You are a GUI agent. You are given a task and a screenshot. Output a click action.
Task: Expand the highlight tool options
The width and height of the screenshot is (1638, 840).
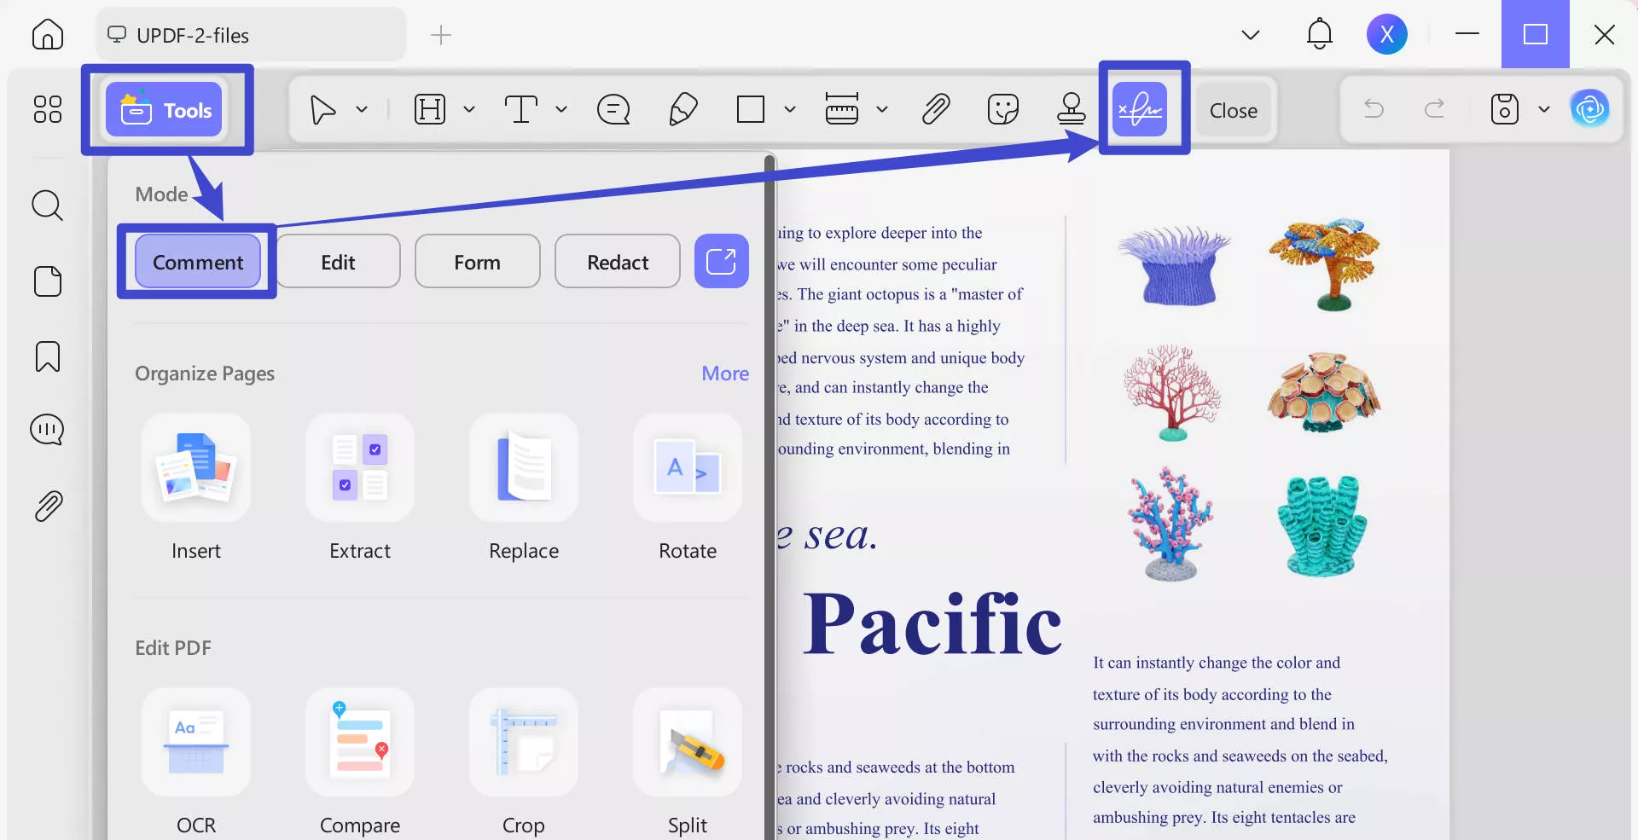pos(468,109)
